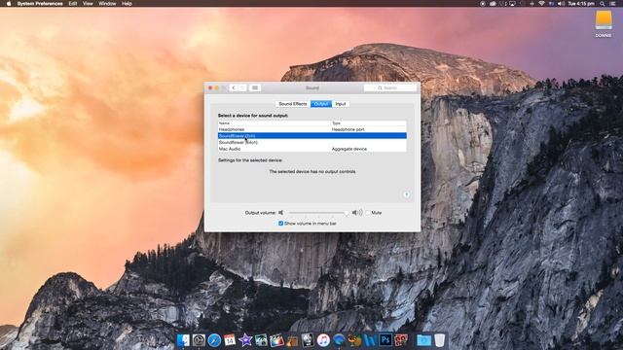Launch Photoshop from the Dock
623x350 pixels.
[385, 340]
